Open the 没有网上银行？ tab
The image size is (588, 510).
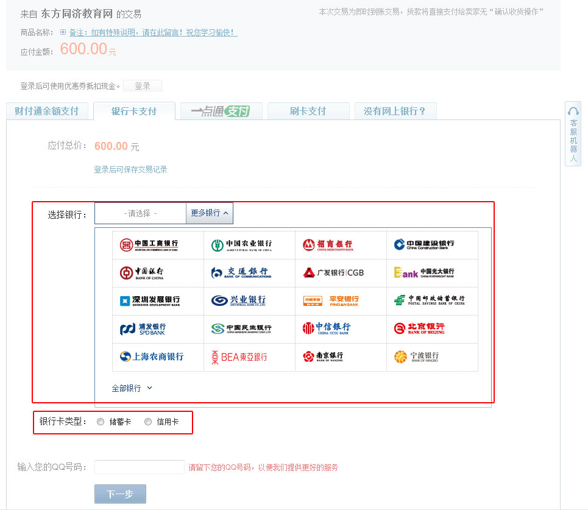click(395, 111)
